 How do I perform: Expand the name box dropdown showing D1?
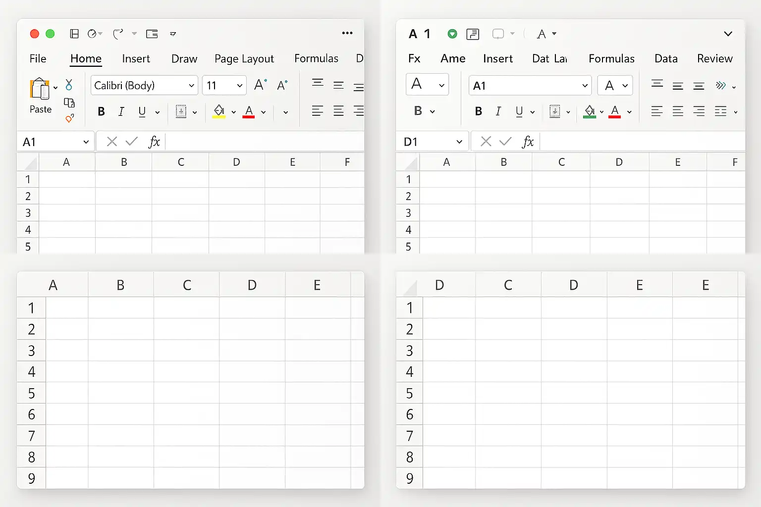click(459, 142)
